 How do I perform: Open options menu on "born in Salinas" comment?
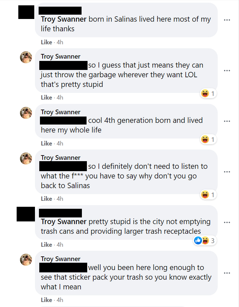click(227, 20)
